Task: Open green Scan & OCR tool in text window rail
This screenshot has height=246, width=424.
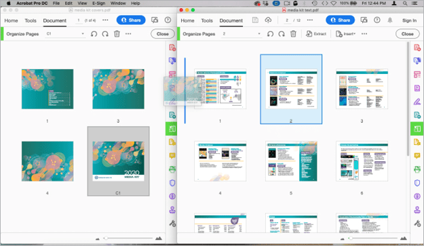Action: [417, 169]
